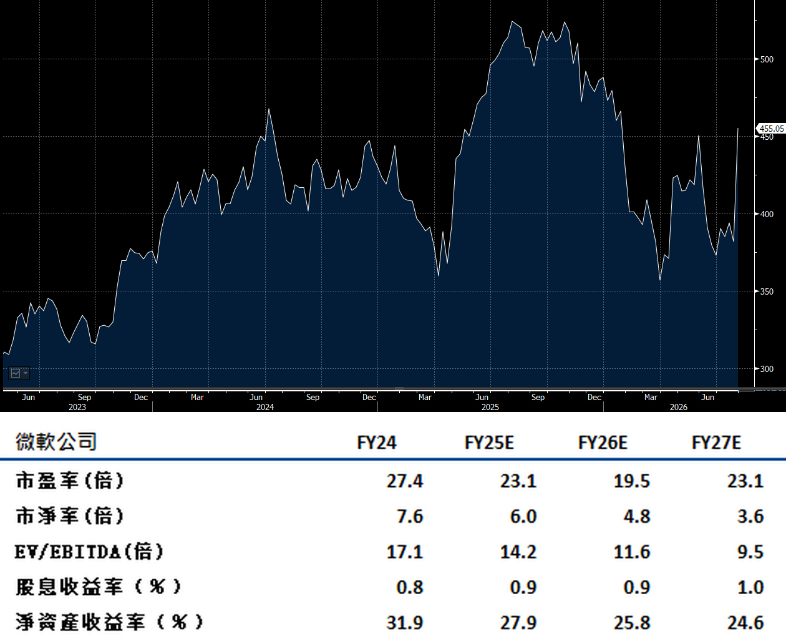Click the EV/EBITDA(倍) row label
This screenshot has width=786, height=641.
click(89, 552)
